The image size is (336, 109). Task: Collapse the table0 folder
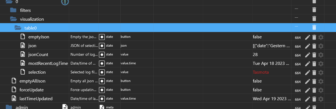pyautogui.click(x=18, y=28)
